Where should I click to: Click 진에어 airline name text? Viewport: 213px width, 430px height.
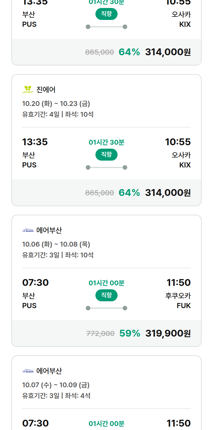coord(46,90)
